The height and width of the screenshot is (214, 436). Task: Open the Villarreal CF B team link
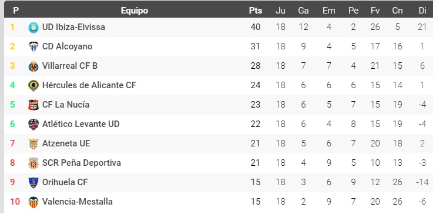tap(70, 66)
